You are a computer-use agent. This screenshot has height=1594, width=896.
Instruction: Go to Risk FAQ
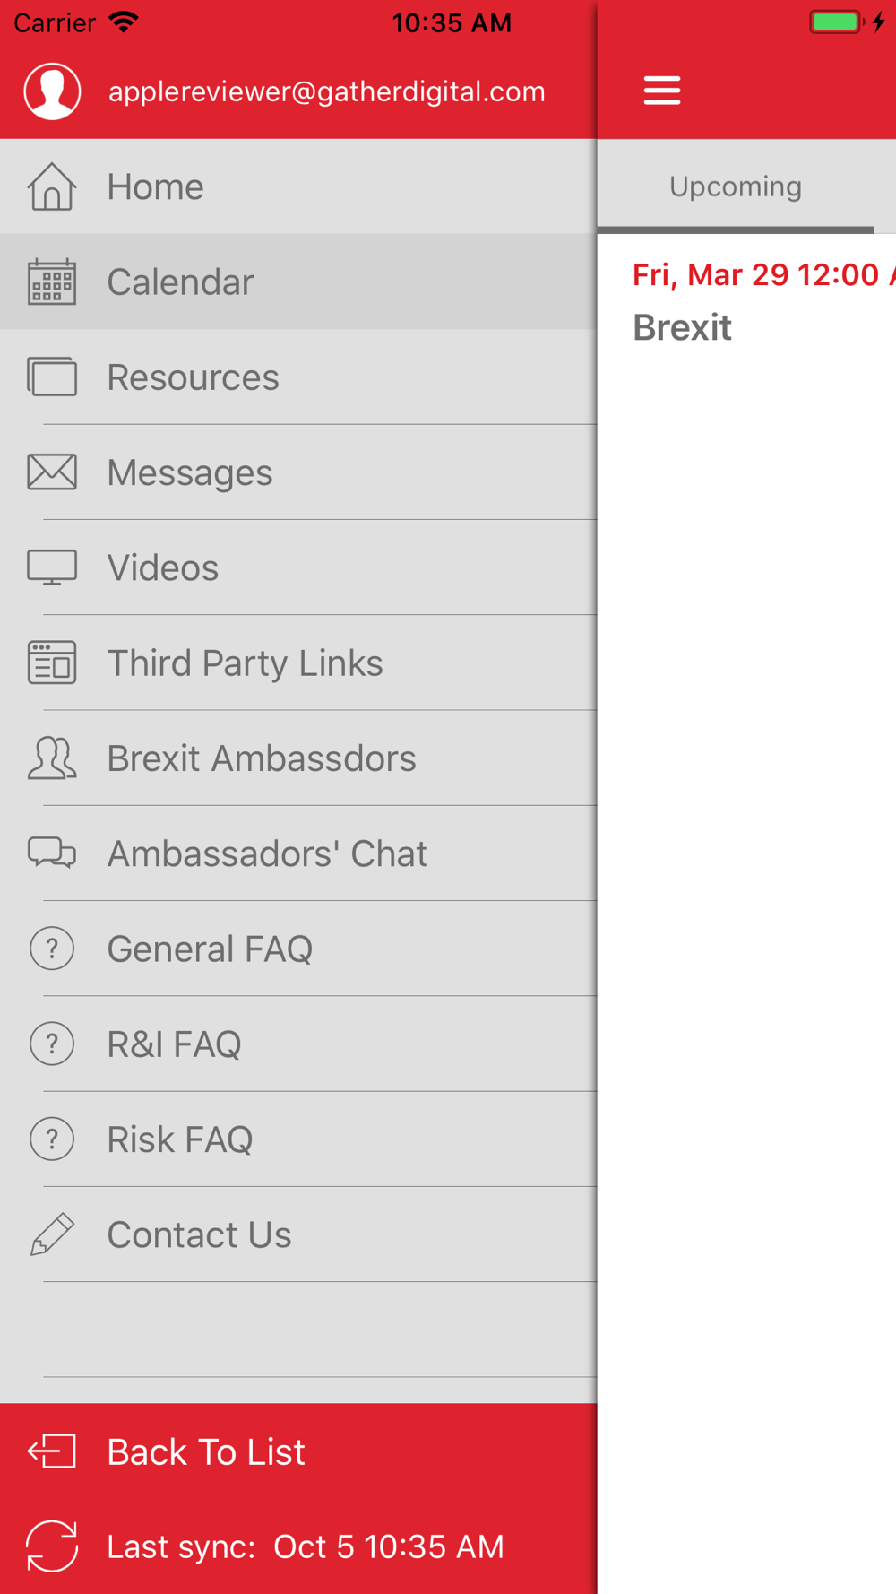[x=179, y=1139]
